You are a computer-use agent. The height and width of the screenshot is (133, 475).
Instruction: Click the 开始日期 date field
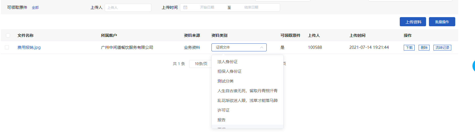click(207, 7)
